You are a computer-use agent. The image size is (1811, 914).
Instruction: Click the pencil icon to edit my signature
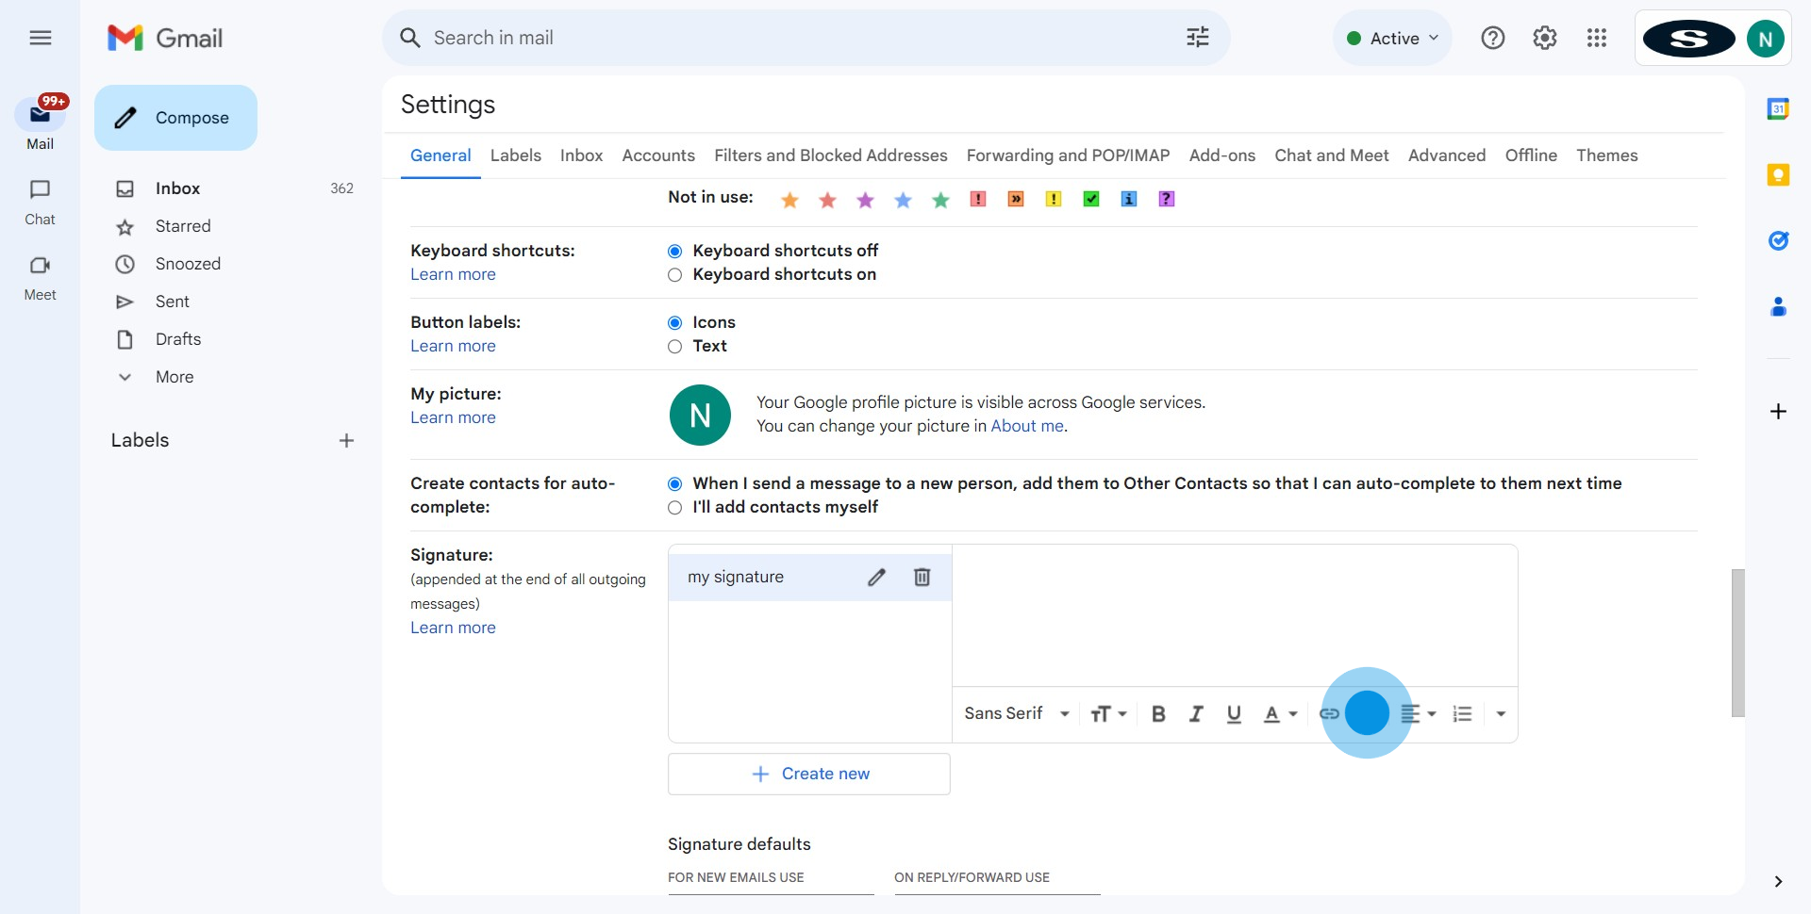876,578
